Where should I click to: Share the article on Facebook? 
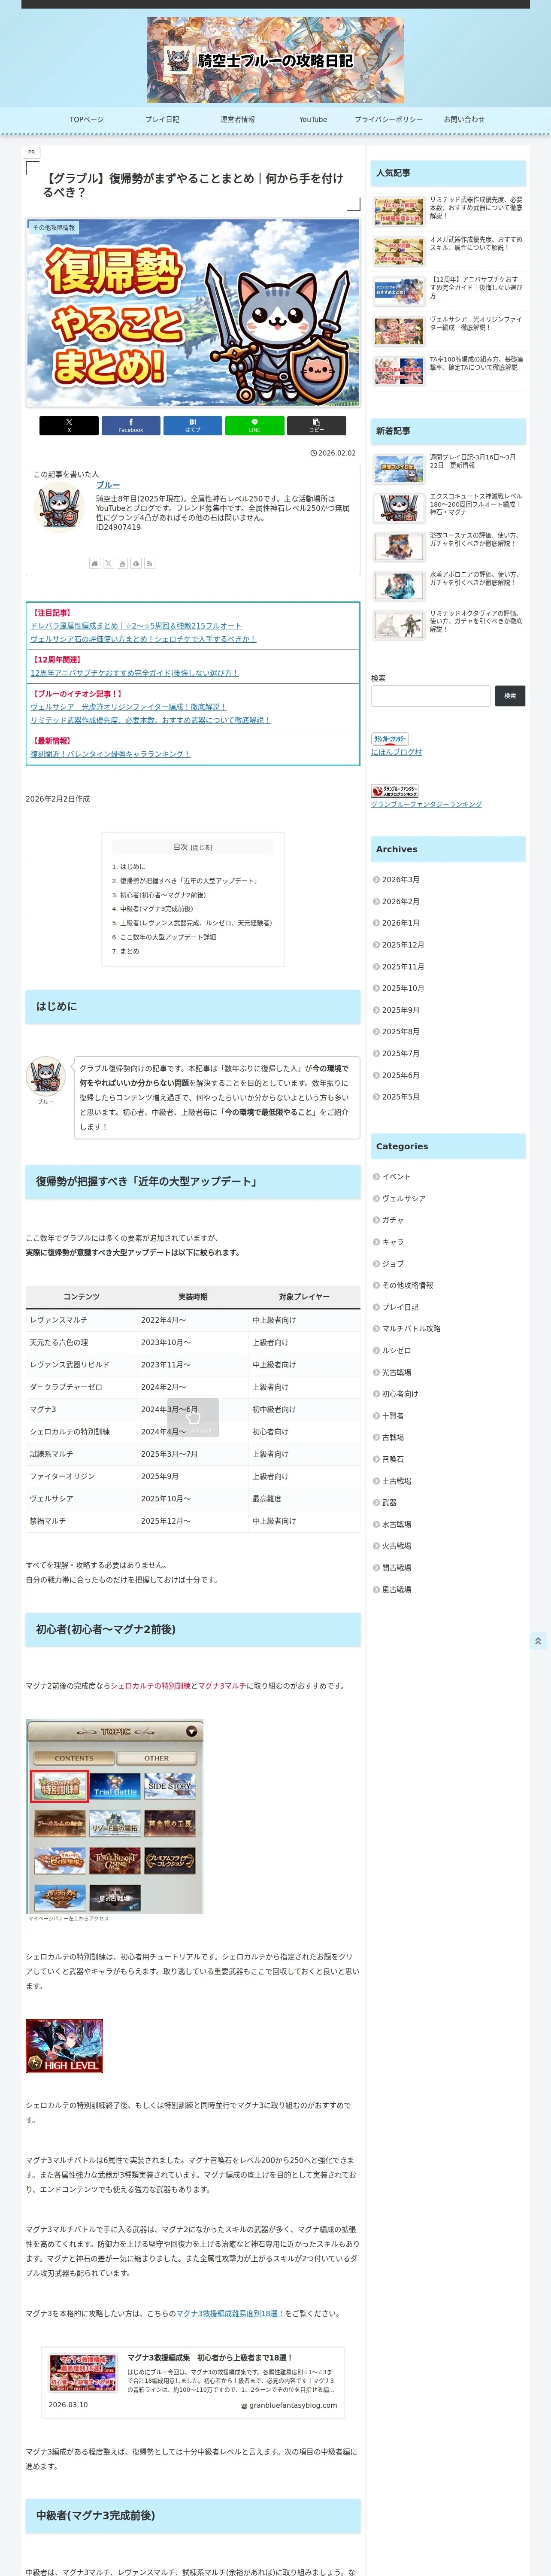(x=131, y=425)
